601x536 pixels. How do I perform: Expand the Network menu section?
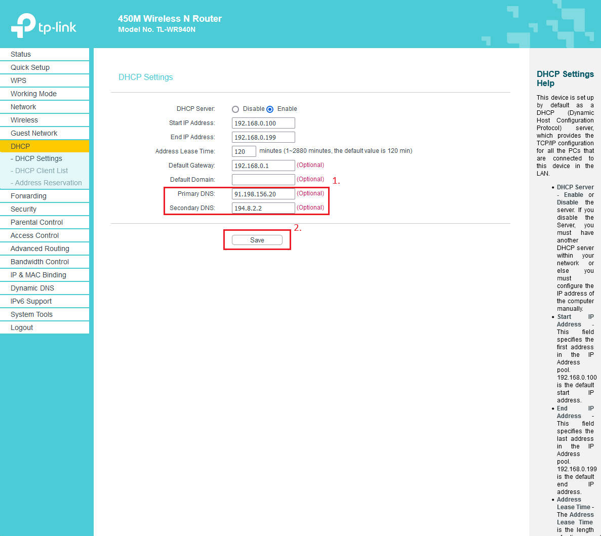point(23,107)
